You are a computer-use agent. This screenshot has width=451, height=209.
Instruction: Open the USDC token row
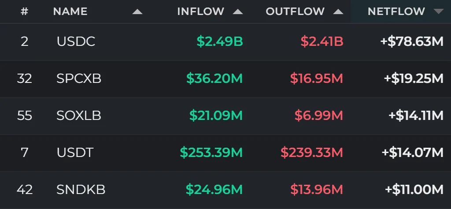[225, 42]
